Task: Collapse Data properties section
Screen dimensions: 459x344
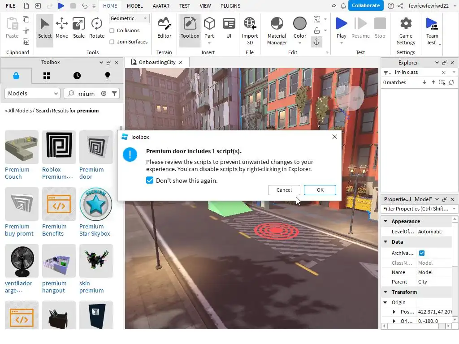Action: [385, 242]
